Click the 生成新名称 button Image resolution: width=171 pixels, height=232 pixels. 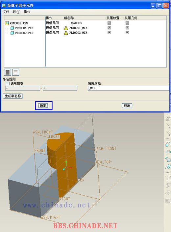point(13,96)
